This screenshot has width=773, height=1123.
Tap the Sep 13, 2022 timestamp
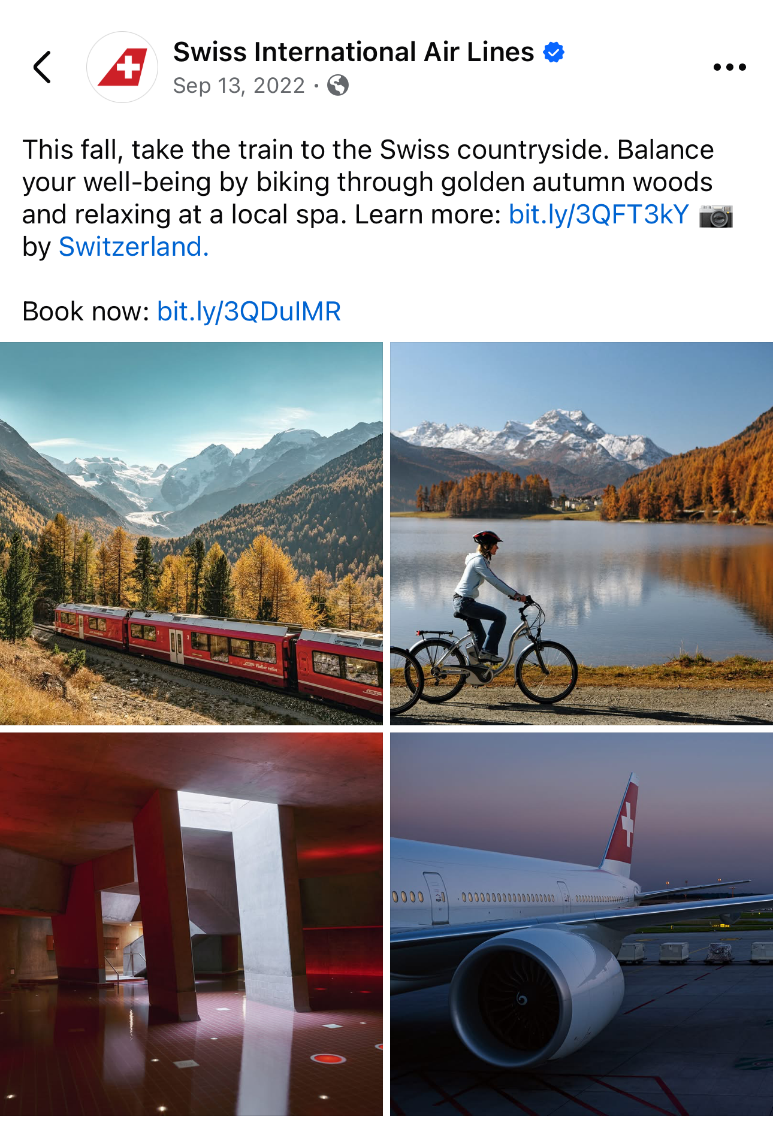tap(239, 86)
